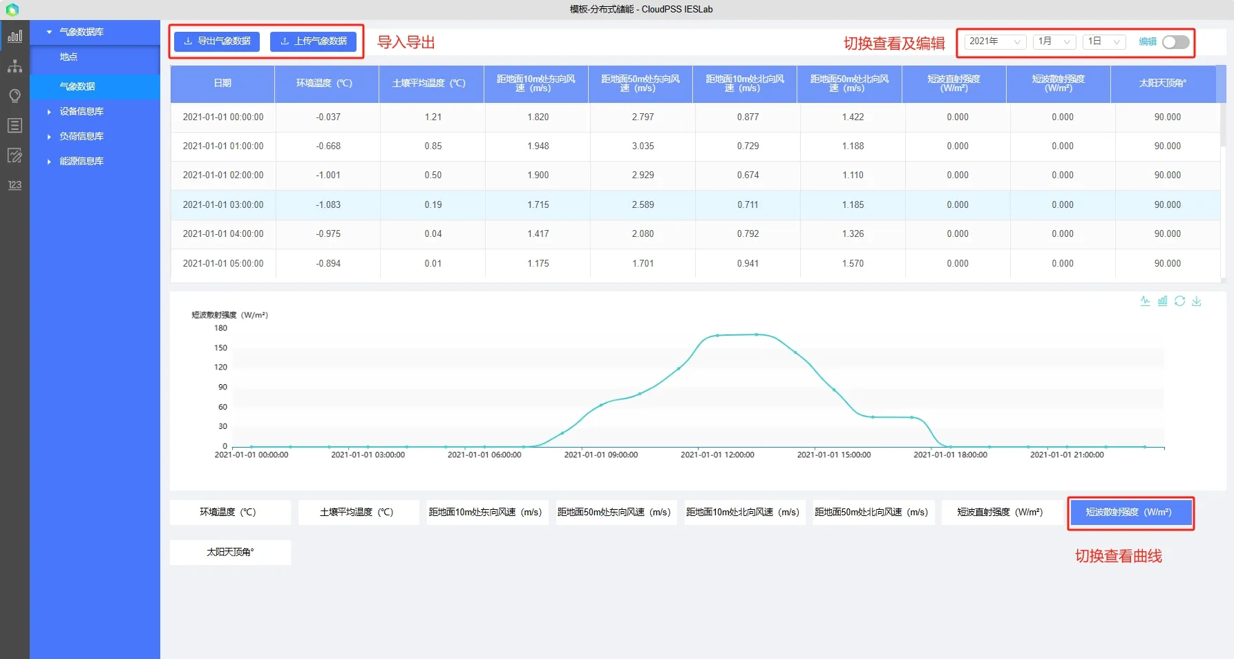Image resolution: width=1234 pixels, height=659 pixels.
Task: Show the 太阳天顶角° curve
Action: click(230, 553)
